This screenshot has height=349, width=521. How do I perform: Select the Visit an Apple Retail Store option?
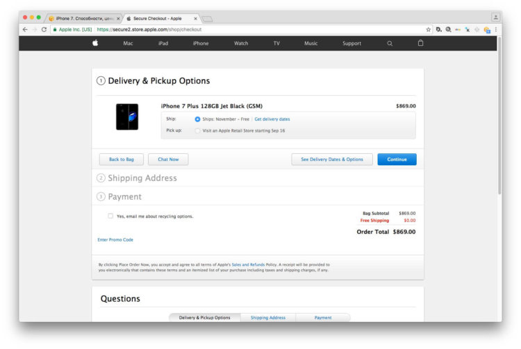click(x=197, y=130)
